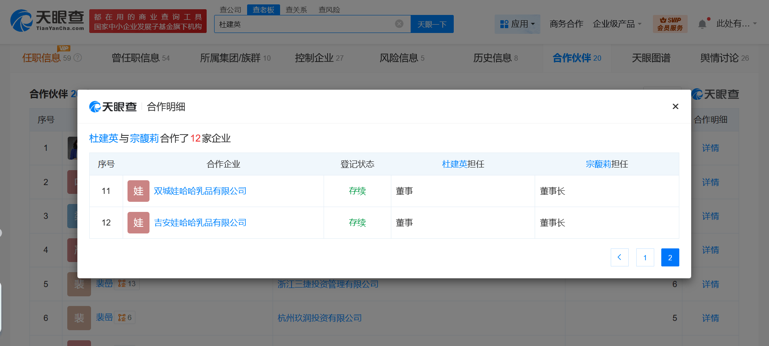
Task: Switch to the 查关系 search tab
Action: (x=296, y=10)
